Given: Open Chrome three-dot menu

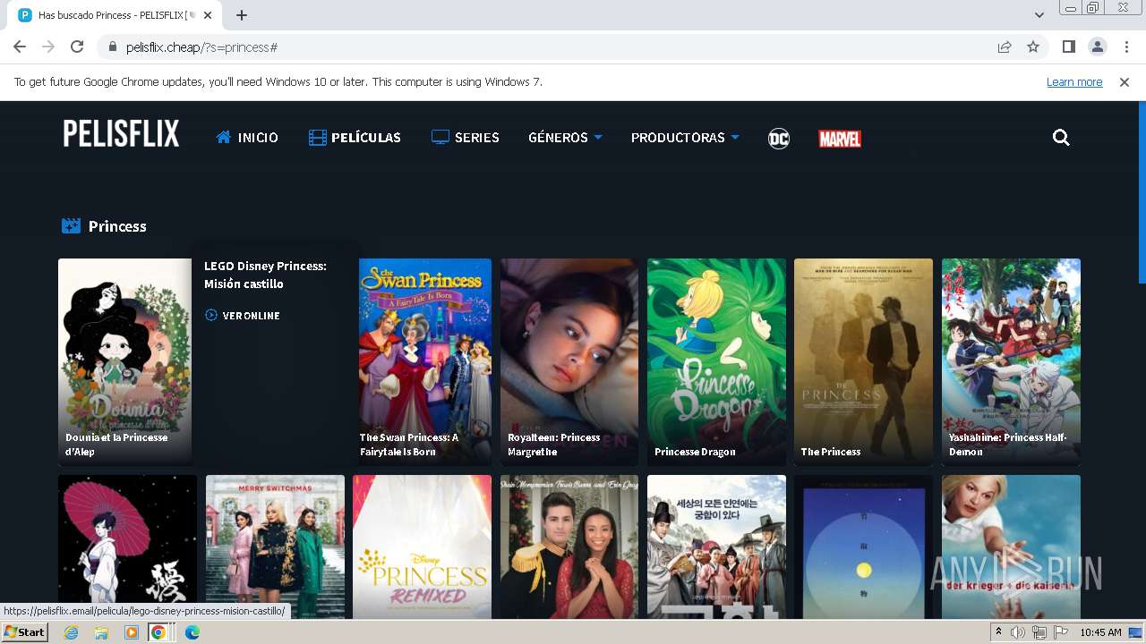Looking at the screenshot, I should [x=1125, y=47].
